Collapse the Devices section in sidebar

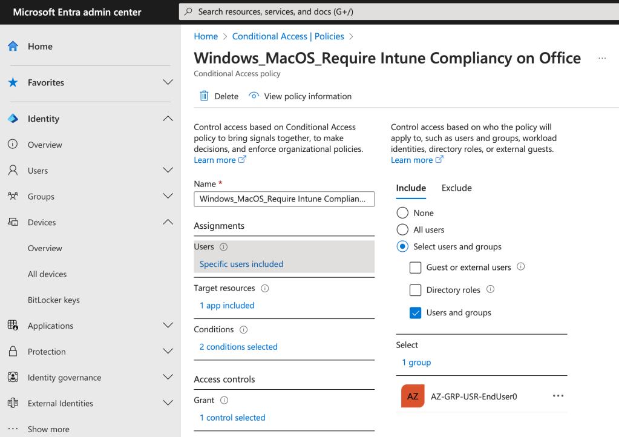[168, 222]
